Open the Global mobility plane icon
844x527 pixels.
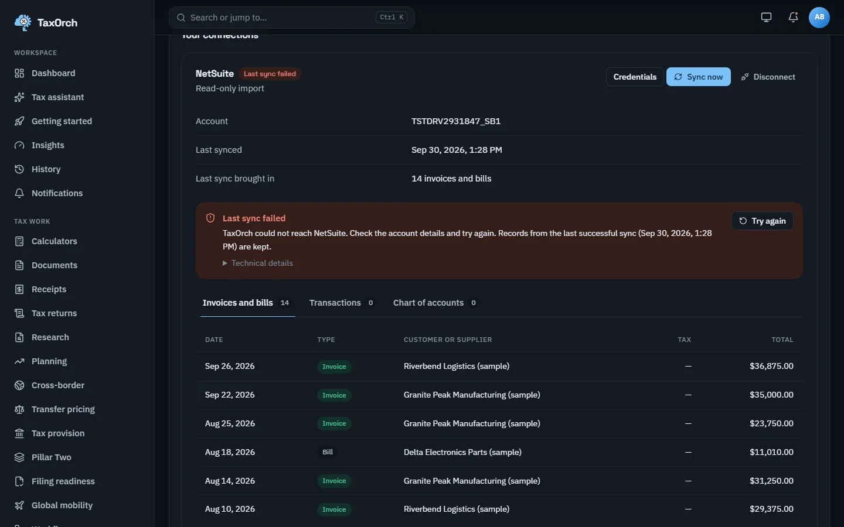tap(19, 505)
